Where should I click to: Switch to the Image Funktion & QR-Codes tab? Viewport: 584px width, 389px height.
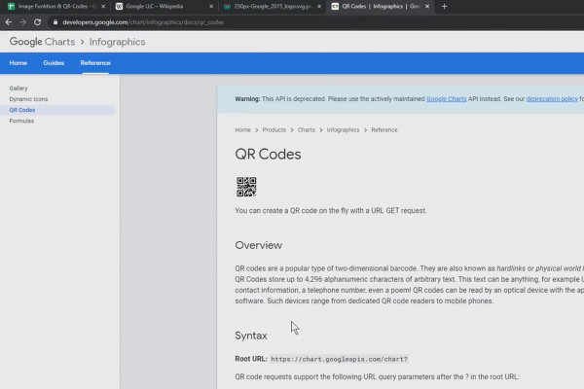55,7
